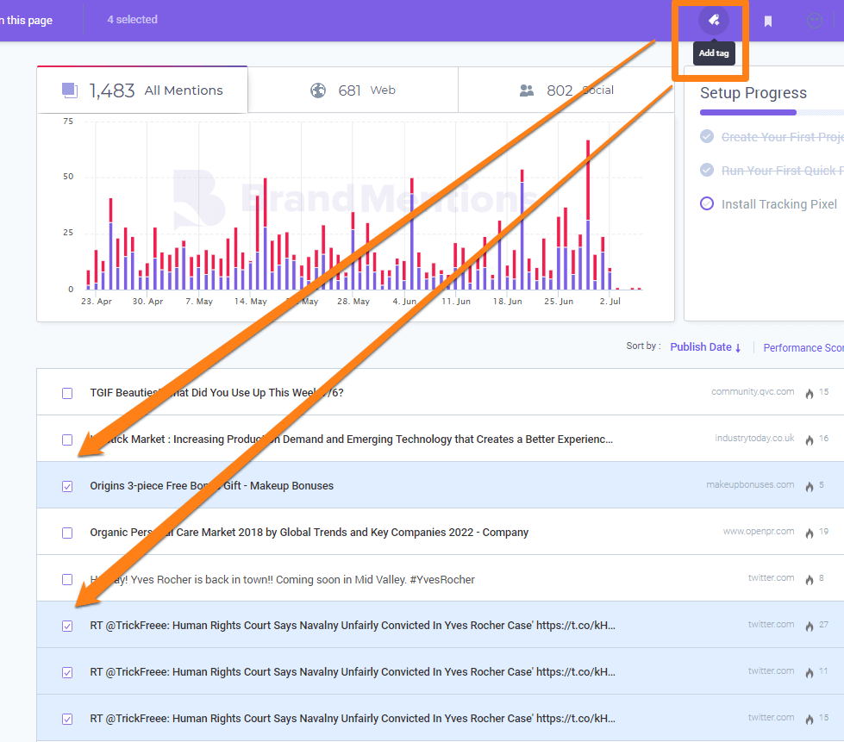The image size is (844, 742).
Task: Open the RT @TrickFreee tweet title scored 27
Action: [x=353, y=626]
